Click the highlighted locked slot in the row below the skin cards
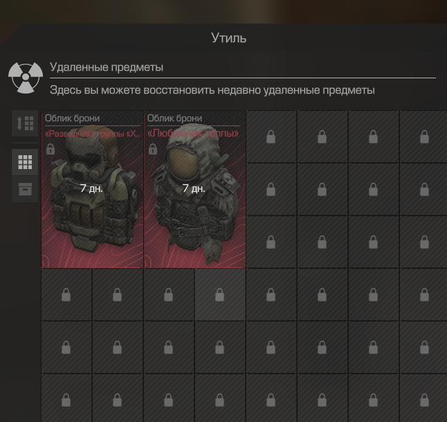 click(x=219, y=294)
